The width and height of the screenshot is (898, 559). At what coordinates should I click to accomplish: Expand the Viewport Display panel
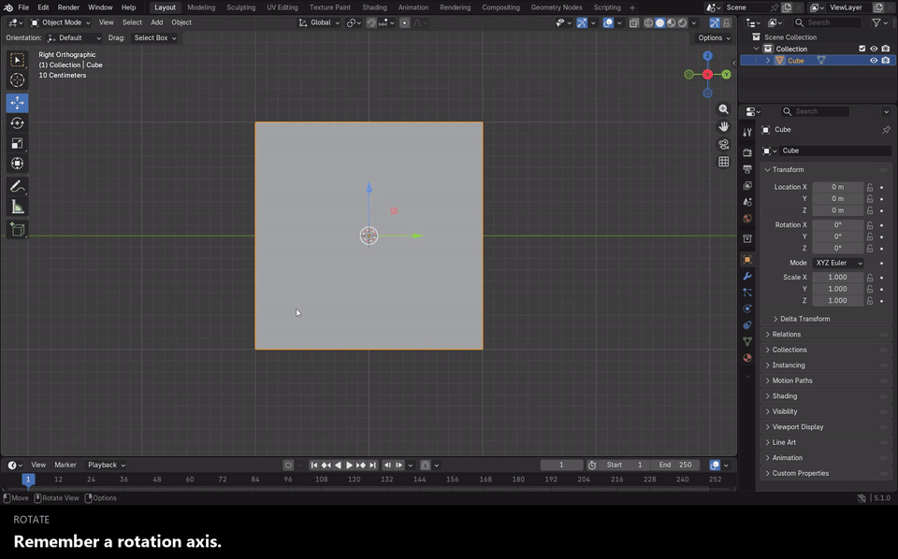click(825, 427)
